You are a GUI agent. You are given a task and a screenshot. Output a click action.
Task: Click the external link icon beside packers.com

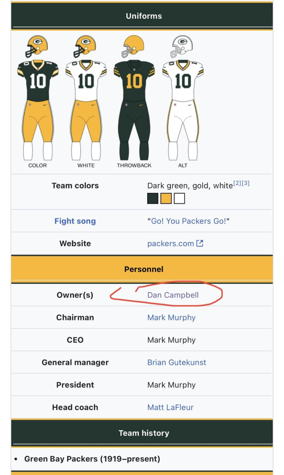coord(200,243)
